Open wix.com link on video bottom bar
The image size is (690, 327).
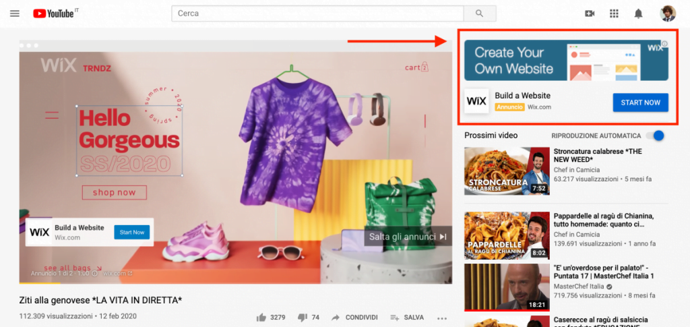click(117, 273)
